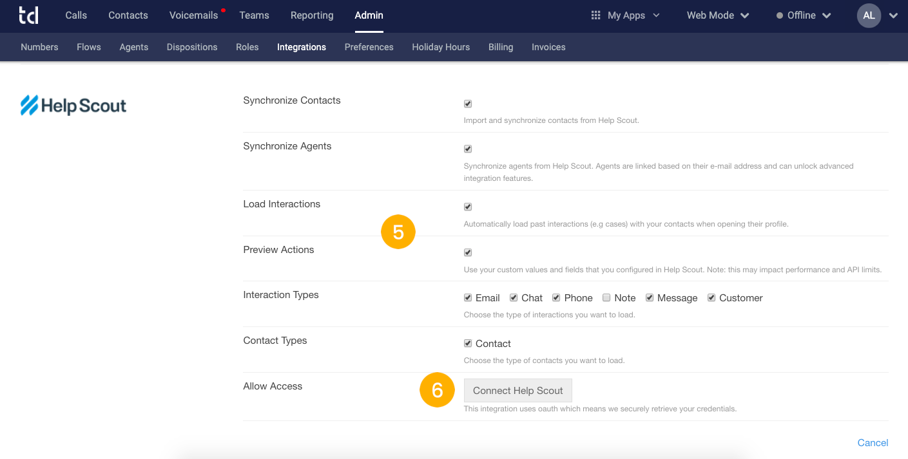The height and width of the screenshot is (459, 908).
Task: Expand the user account chevron
Action: point(893,16)
